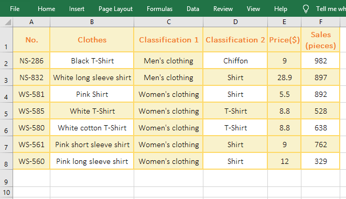Select the 'Chiffon' cell
The height and width of the screenshot is (199, 346).
235,61
